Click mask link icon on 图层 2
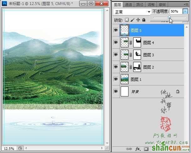The image size is (191, 153). [131, 67]
